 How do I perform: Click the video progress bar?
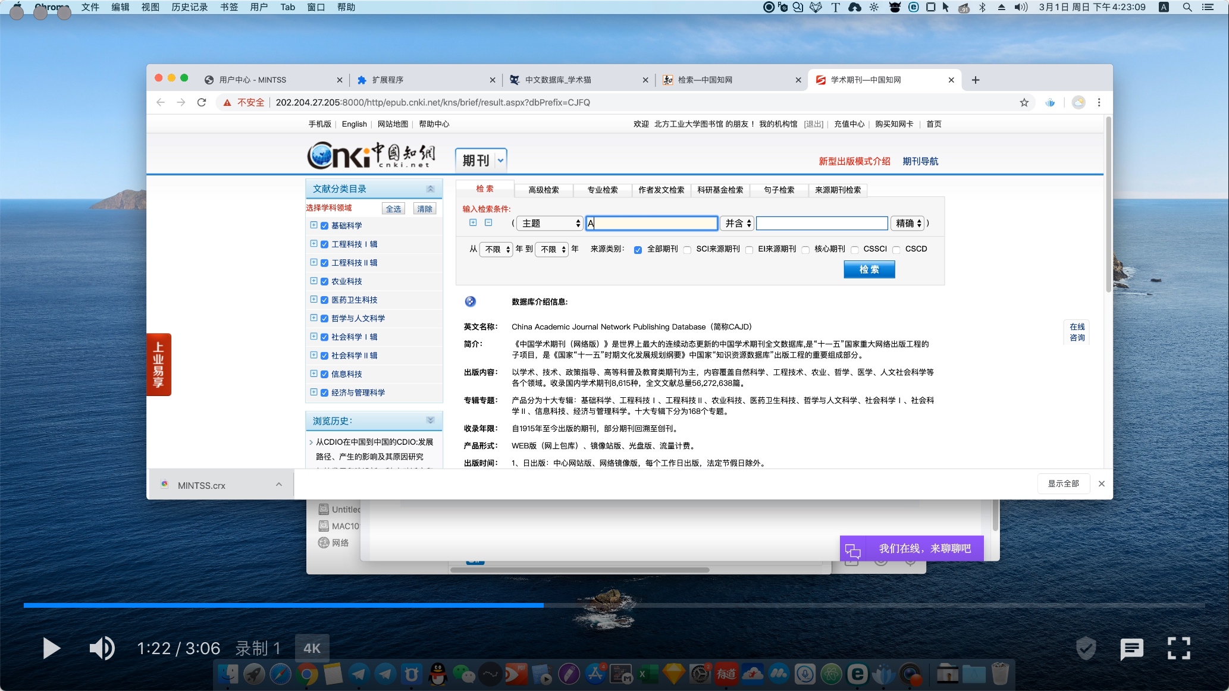[x=614, y=605]
